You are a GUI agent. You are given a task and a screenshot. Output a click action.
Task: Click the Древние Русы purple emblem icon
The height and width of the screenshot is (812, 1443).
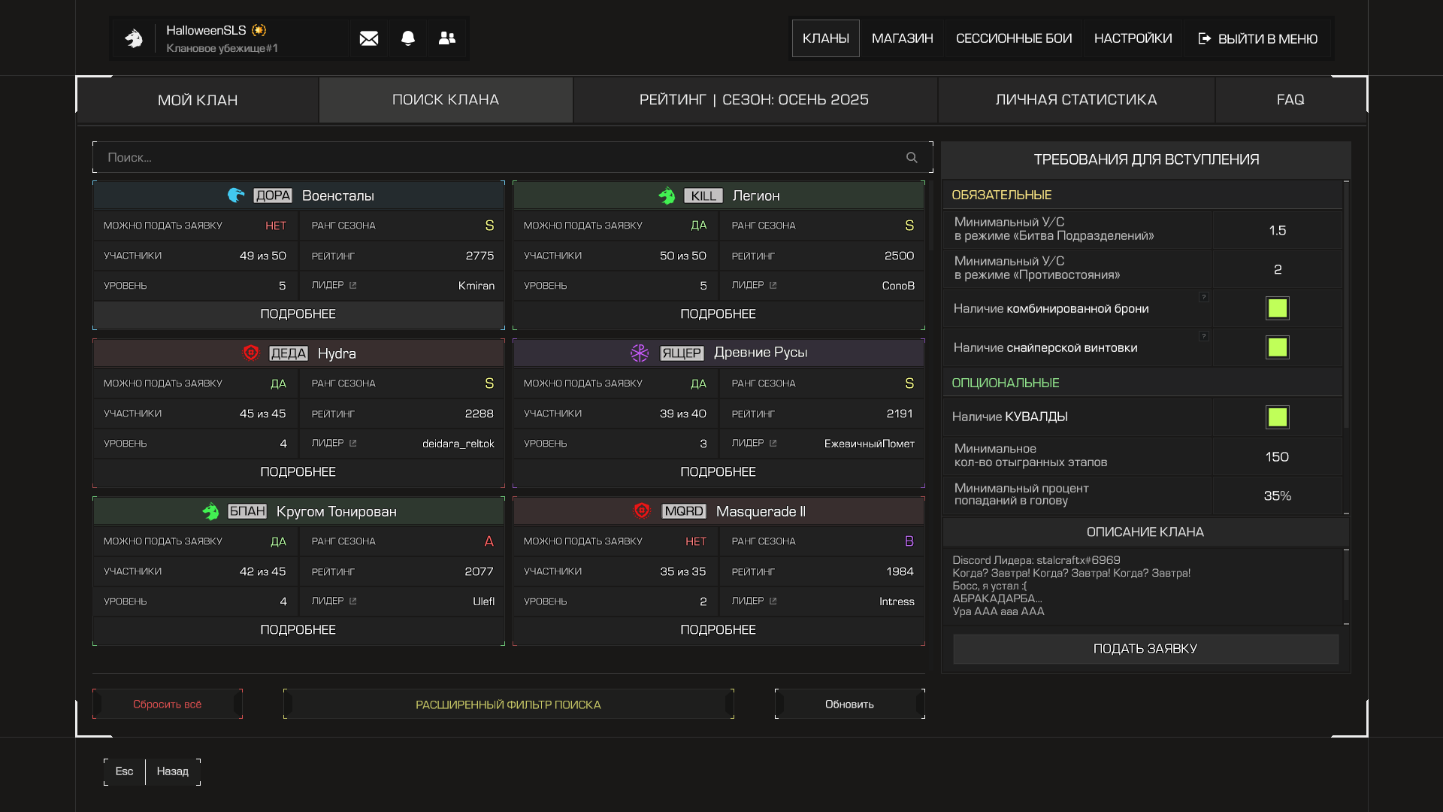(x=640, y=353)
